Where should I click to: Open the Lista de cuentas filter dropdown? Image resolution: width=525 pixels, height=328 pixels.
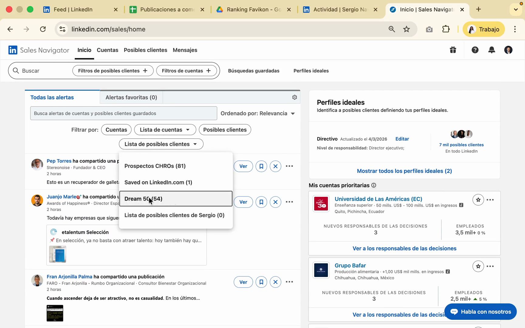pyautogui.click(x=165, y=130)
